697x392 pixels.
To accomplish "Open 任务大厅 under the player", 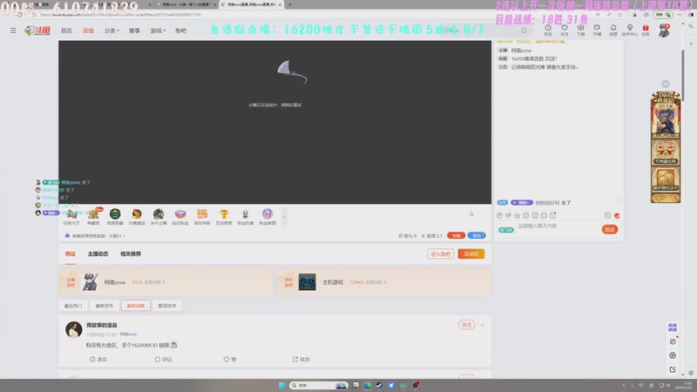I will tap(71, 217).
